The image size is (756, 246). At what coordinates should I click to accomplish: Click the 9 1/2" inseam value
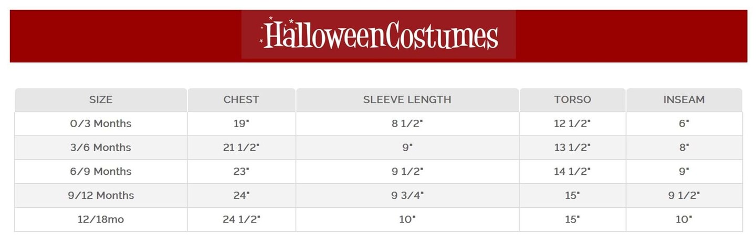(x=684, y=196)
